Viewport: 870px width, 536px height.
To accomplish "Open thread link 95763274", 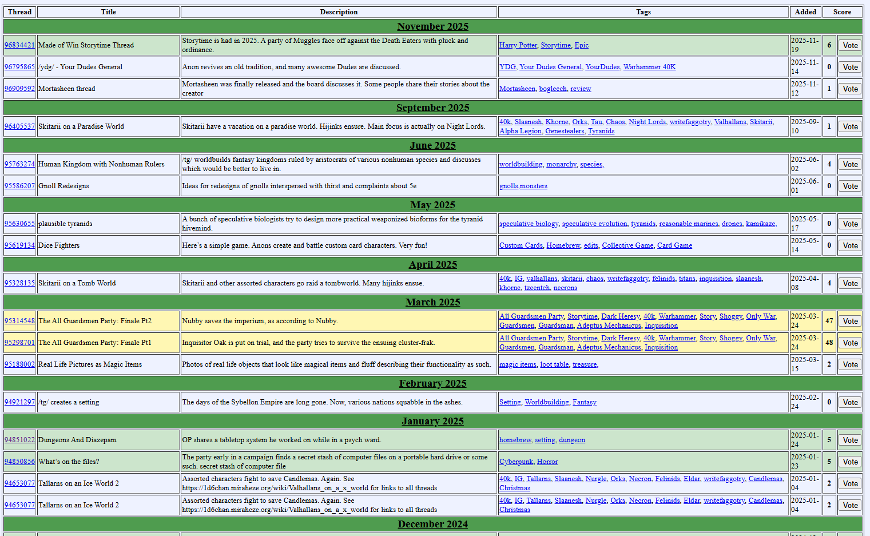I will [19, 164].
